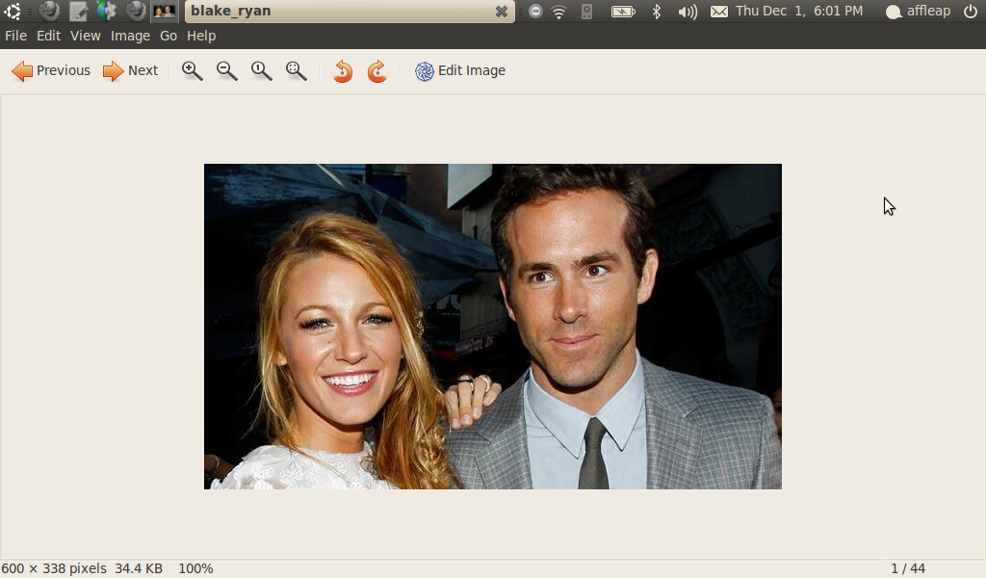Open the affleap user menu
Viewport: 986px width, 578px height.
[918, 11]
